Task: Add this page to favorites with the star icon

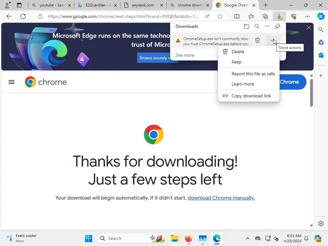Action: [220, 16]
